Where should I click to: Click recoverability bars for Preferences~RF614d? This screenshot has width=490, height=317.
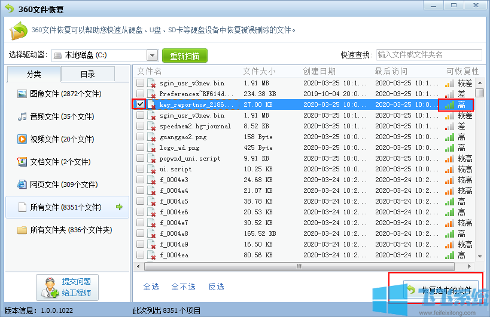coord(450,94)
